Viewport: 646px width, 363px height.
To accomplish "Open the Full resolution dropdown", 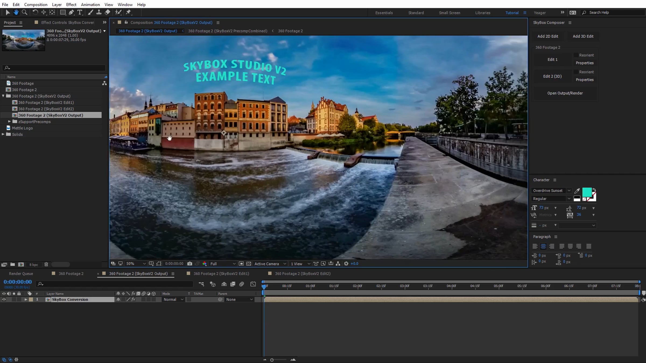I will tap(223, 264).
